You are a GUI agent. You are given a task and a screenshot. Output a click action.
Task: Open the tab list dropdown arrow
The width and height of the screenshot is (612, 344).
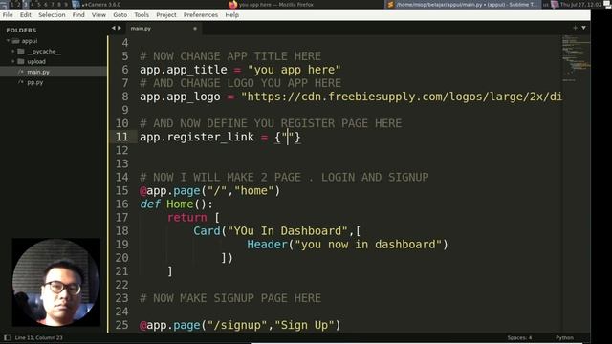(583, 28)
